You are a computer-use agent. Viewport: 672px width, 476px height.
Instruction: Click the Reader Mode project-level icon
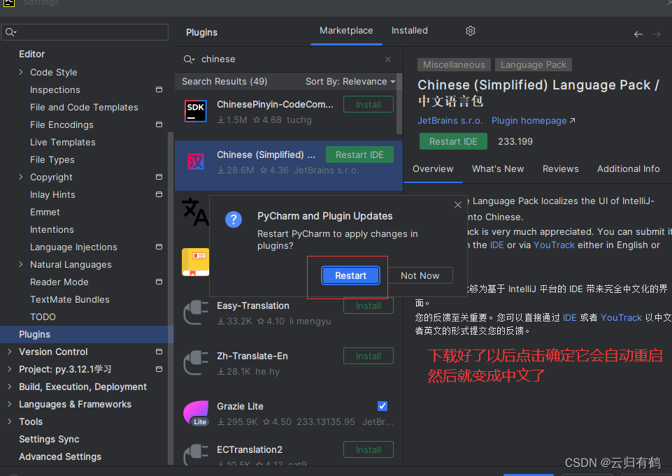tap(159, 282)
